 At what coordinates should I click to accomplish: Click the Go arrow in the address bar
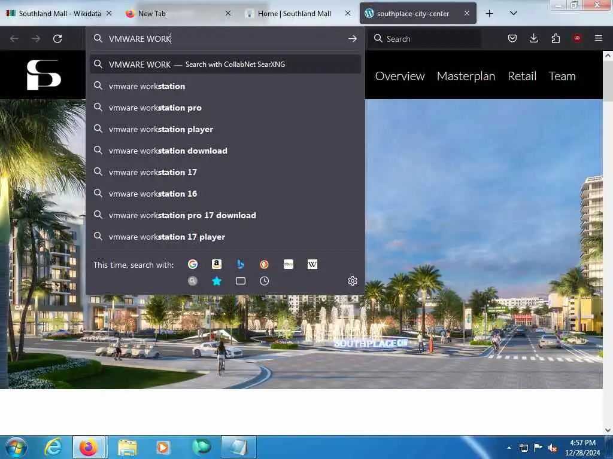352,39
